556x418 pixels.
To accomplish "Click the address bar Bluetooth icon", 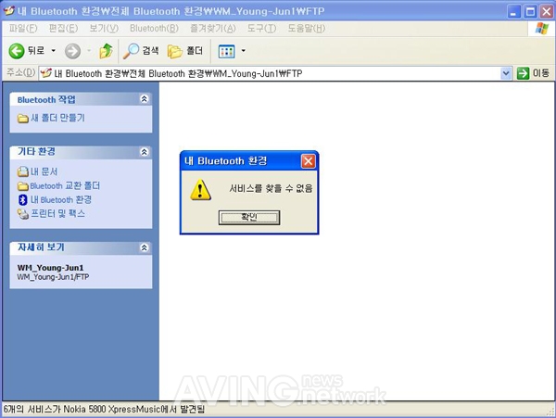I will point(46,73).
